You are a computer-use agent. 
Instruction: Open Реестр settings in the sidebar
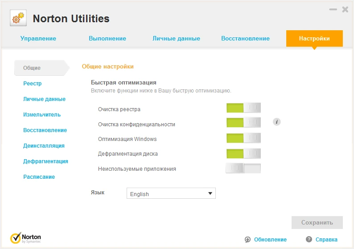tap(33, 84)
